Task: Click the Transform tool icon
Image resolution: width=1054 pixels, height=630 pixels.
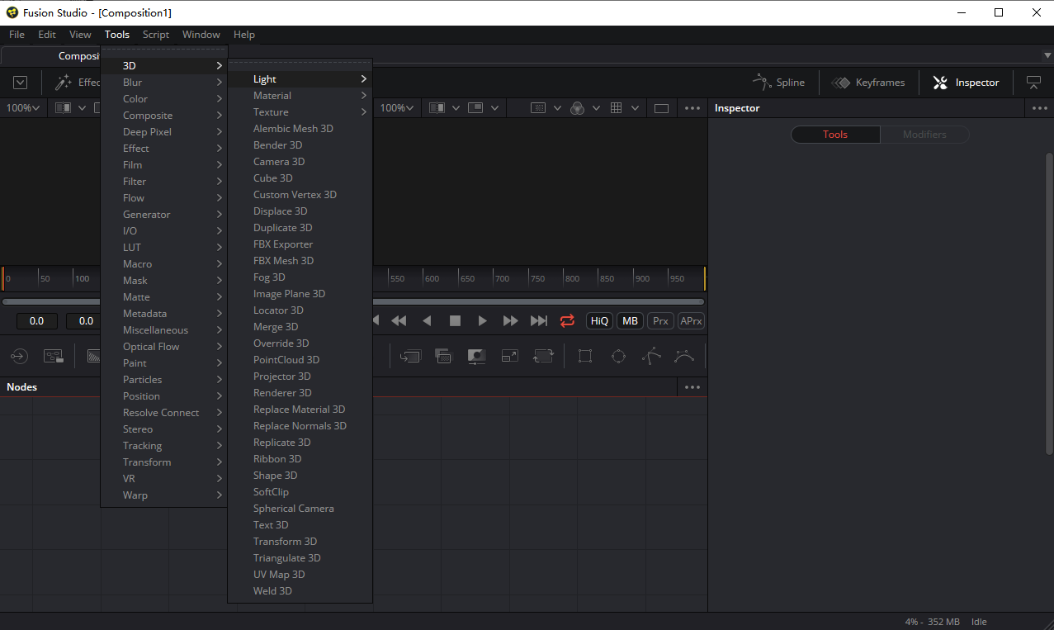Action: pos(543,356)
